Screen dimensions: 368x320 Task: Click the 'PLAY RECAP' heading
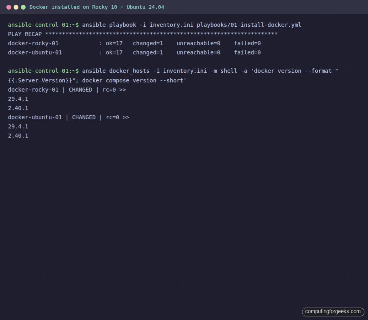[25, 34]
